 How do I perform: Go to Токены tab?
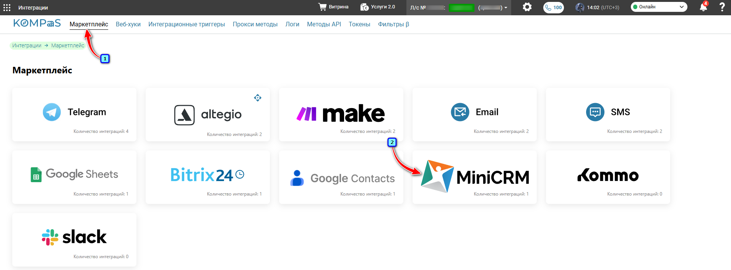(359, 24)
